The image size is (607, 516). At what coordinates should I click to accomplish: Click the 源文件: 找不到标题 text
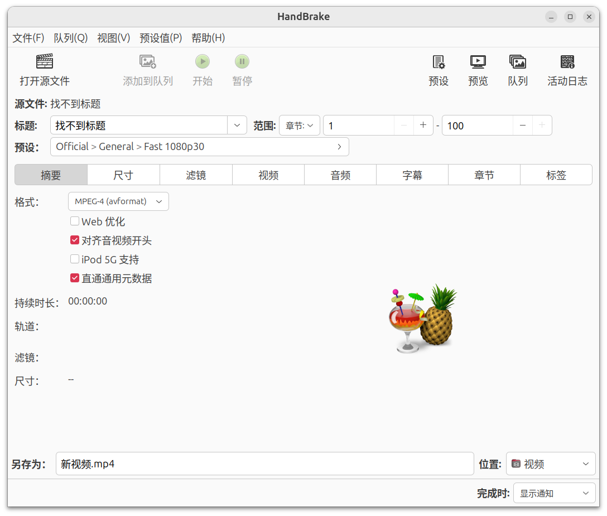point(57,104)
